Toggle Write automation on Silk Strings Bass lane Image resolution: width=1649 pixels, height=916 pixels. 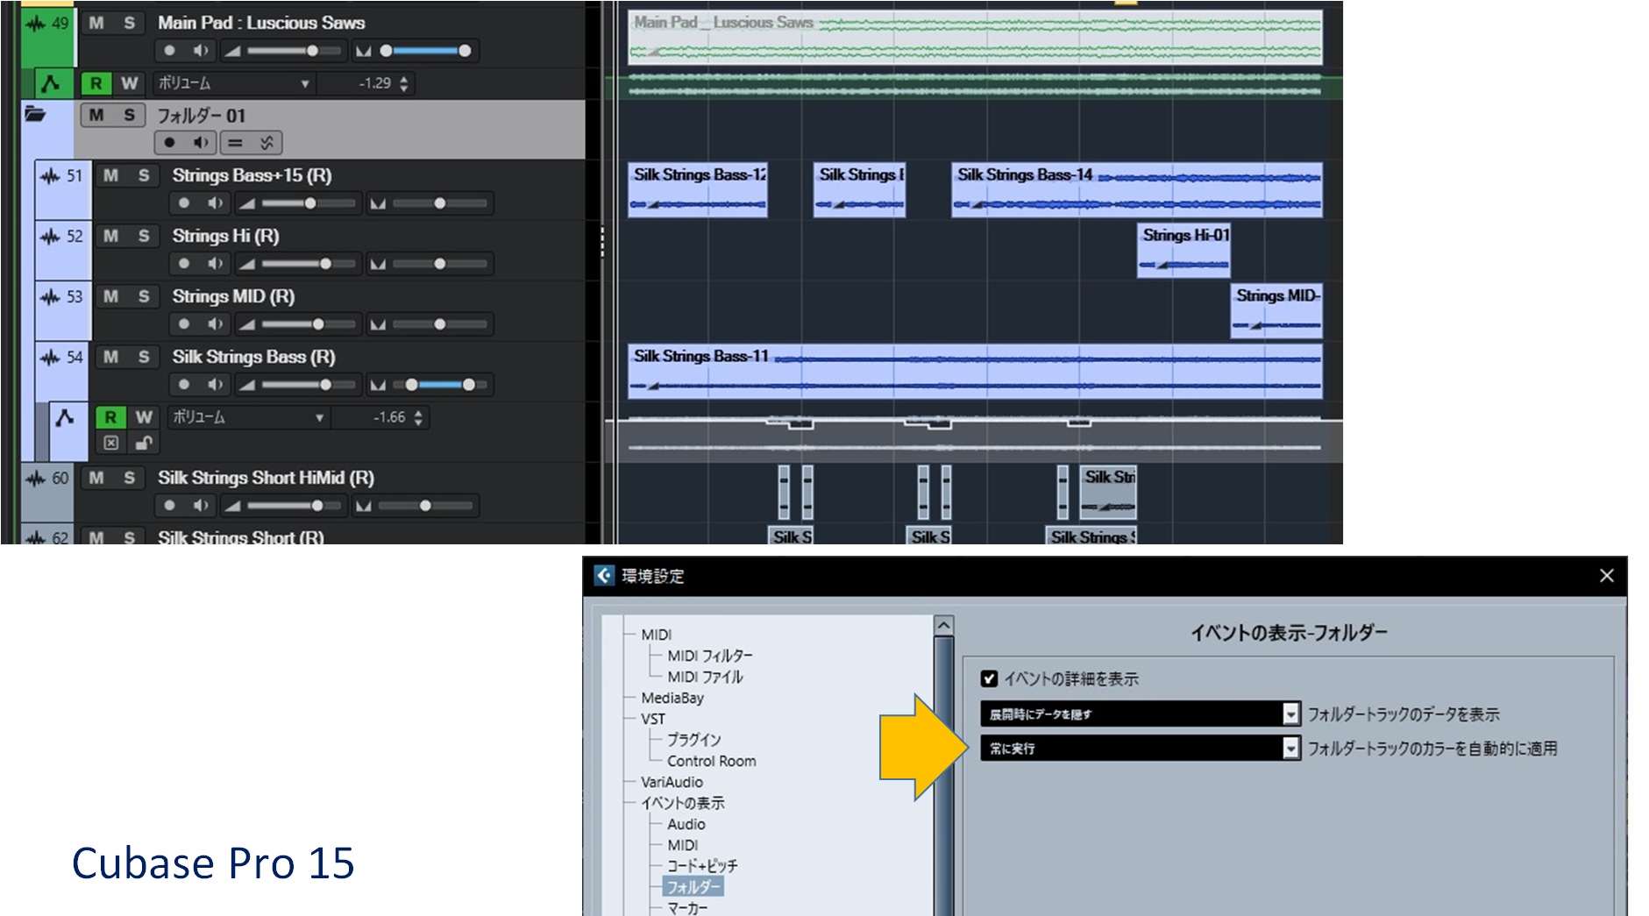[x=144, y=417]
